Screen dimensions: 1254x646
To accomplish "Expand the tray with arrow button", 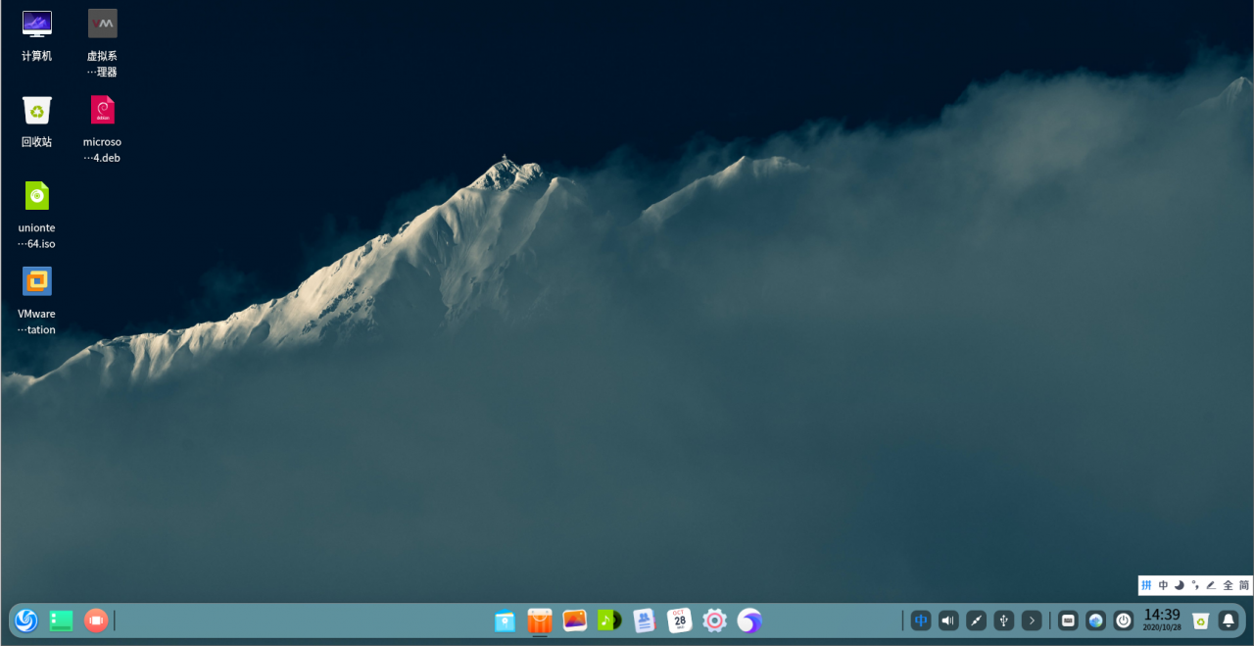I will (1031, 621).
